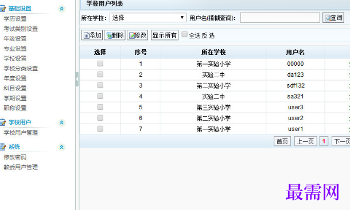Click 第一实验小学 in row 1
This screenshot has width=350, height=210.
213,64
